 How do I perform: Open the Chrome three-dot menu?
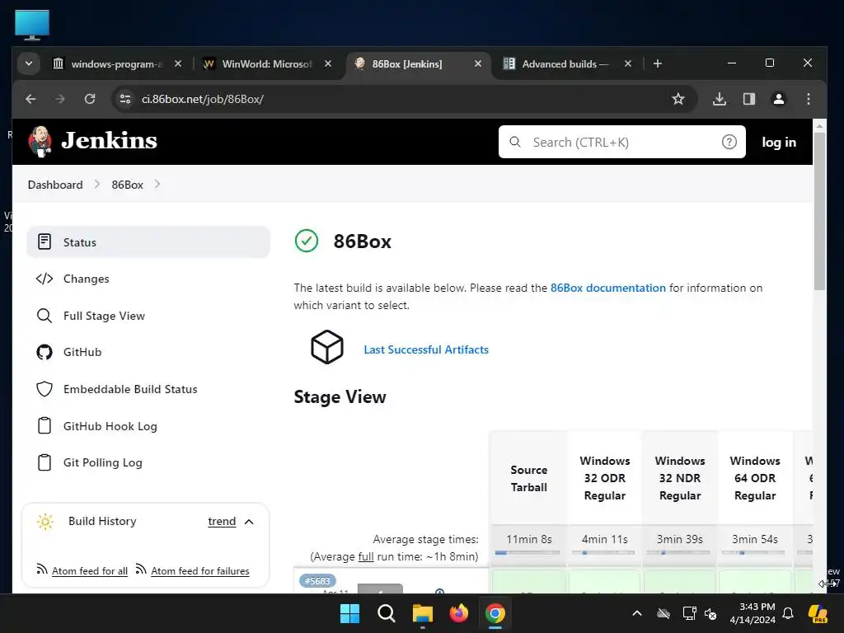808,99
